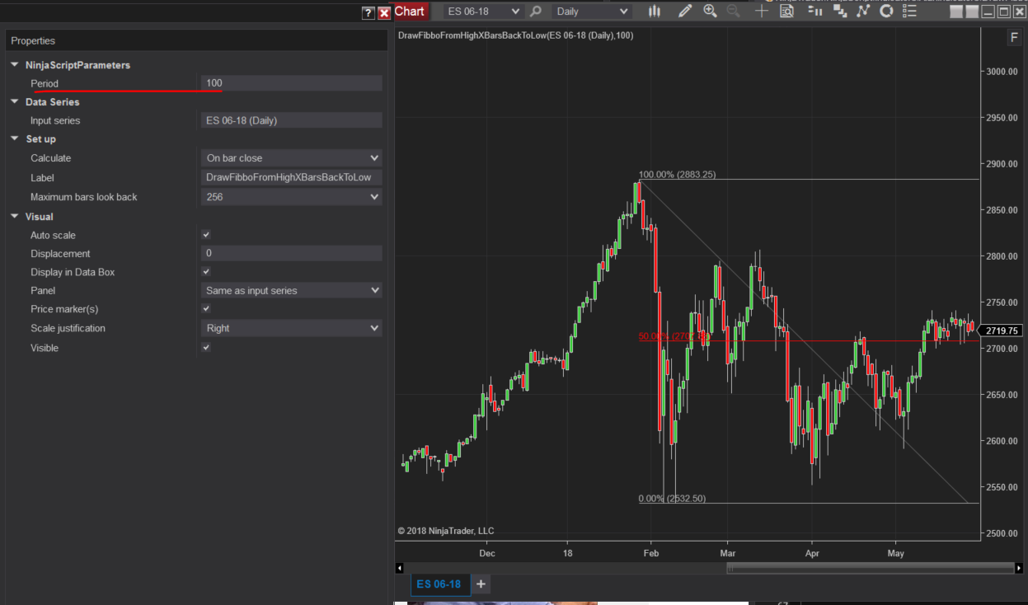Click the horizontal chart scrollbar thumb
This screenshot has height=605, width=1028.
click(x=870, y=568)
